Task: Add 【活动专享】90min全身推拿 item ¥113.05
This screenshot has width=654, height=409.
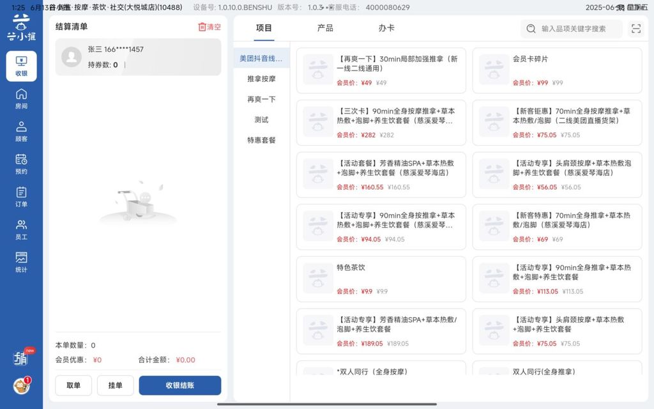Action: pos(557,279)
